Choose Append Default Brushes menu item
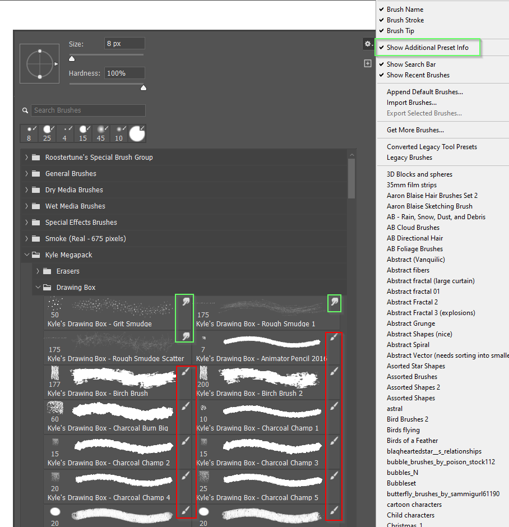Screen dimensions: 509x527 click(425, 92)
